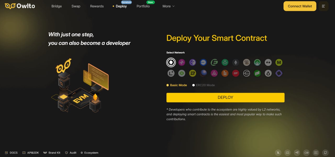Choose ERC20 Mode radio option
This screenshot has width=335, height=157.
pos(204,85)
